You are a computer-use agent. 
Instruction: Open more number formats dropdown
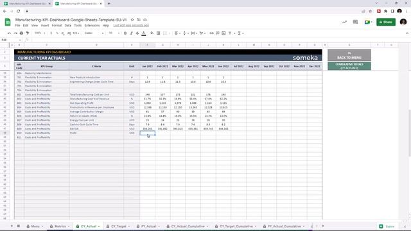click(76, 33)
